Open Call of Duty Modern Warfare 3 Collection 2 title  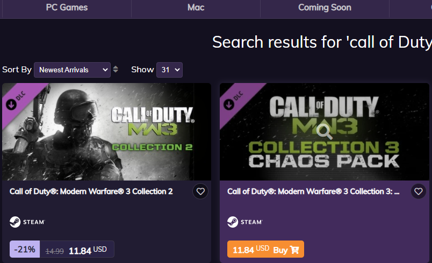click(91, 191)
